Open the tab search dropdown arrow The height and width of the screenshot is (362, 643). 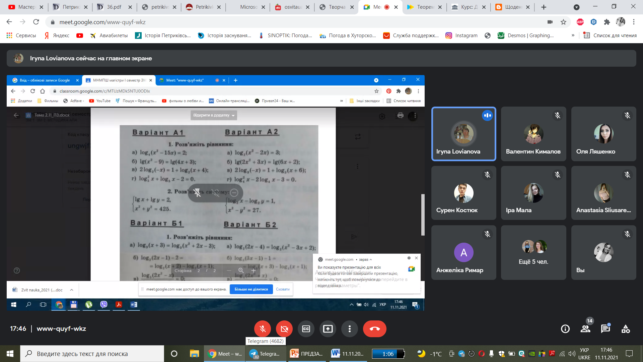point(577,7)
